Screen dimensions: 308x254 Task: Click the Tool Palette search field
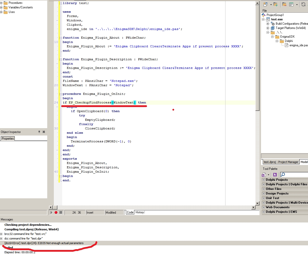[x=296, y=174]
